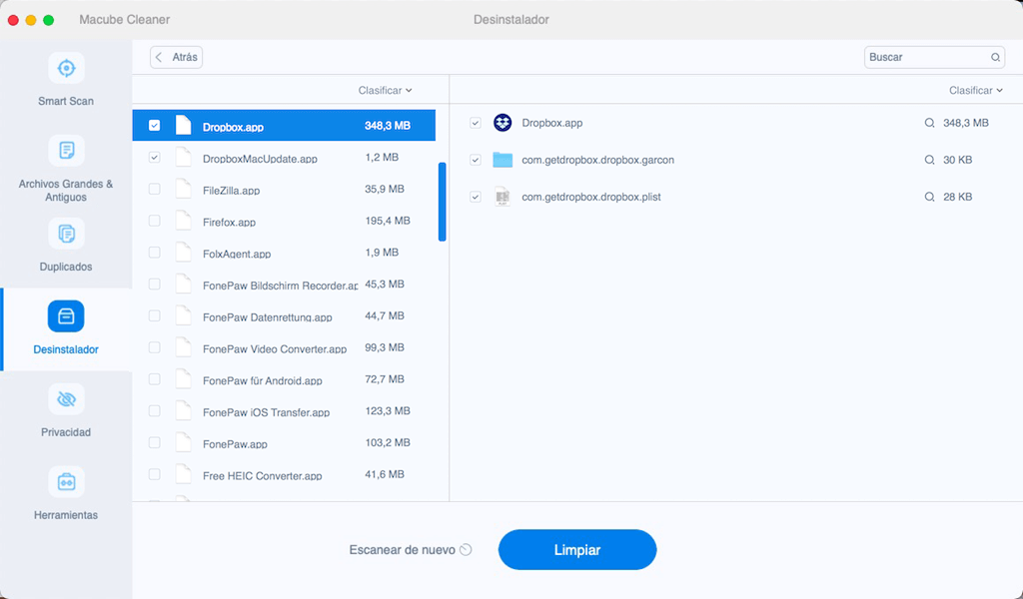
Task: Click 103,2 MB size of FonePaw.app
Action: point(388,442)
